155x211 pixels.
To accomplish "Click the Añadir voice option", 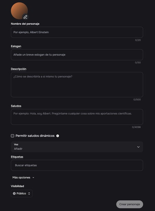I will click(18, 149).
